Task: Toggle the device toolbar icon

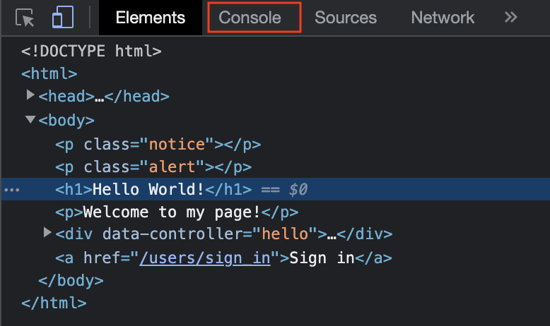Action: pos(63,18)
